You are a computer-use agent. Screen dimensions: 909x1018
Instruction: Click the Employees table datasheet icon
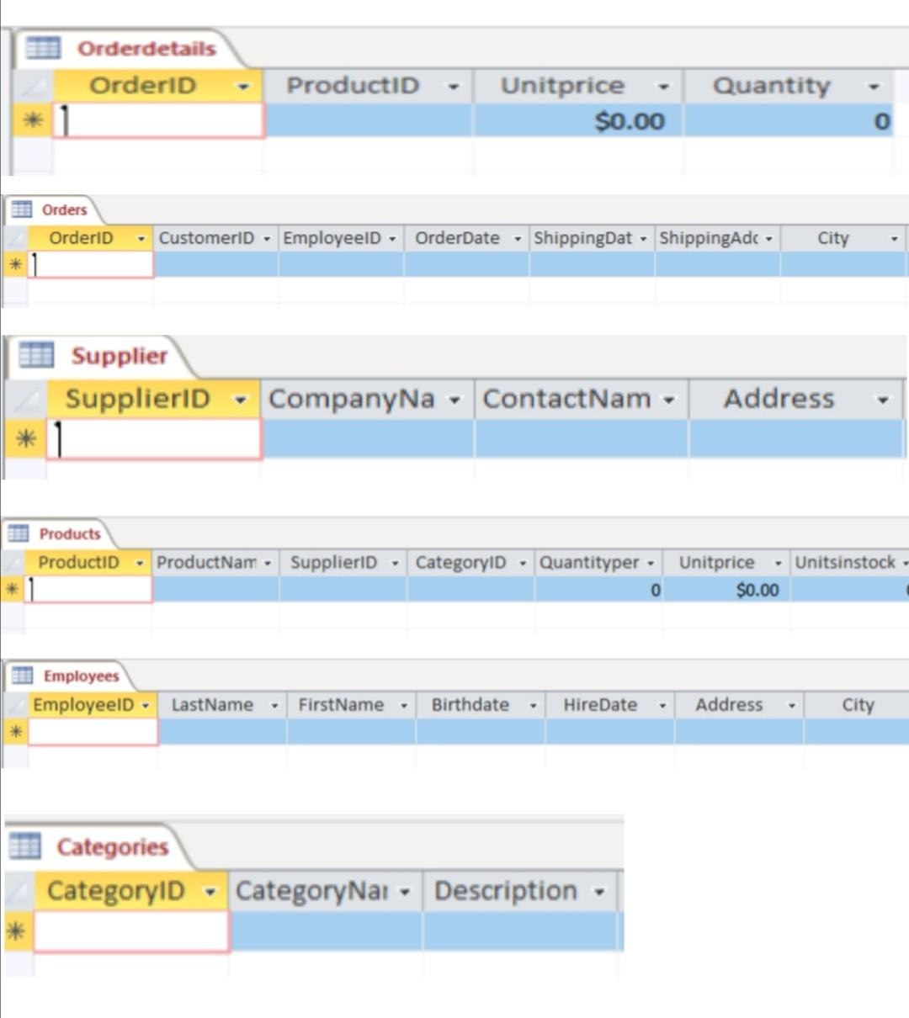tap(22, 676)
